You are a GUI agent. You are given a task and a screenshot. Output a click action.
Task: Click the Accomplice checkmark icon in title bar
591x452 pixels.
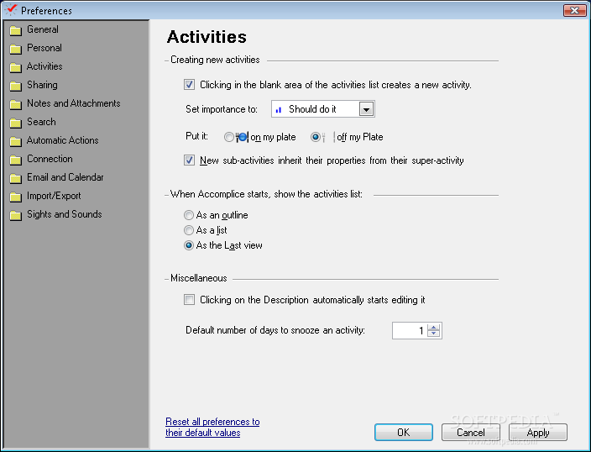[11, 10]
